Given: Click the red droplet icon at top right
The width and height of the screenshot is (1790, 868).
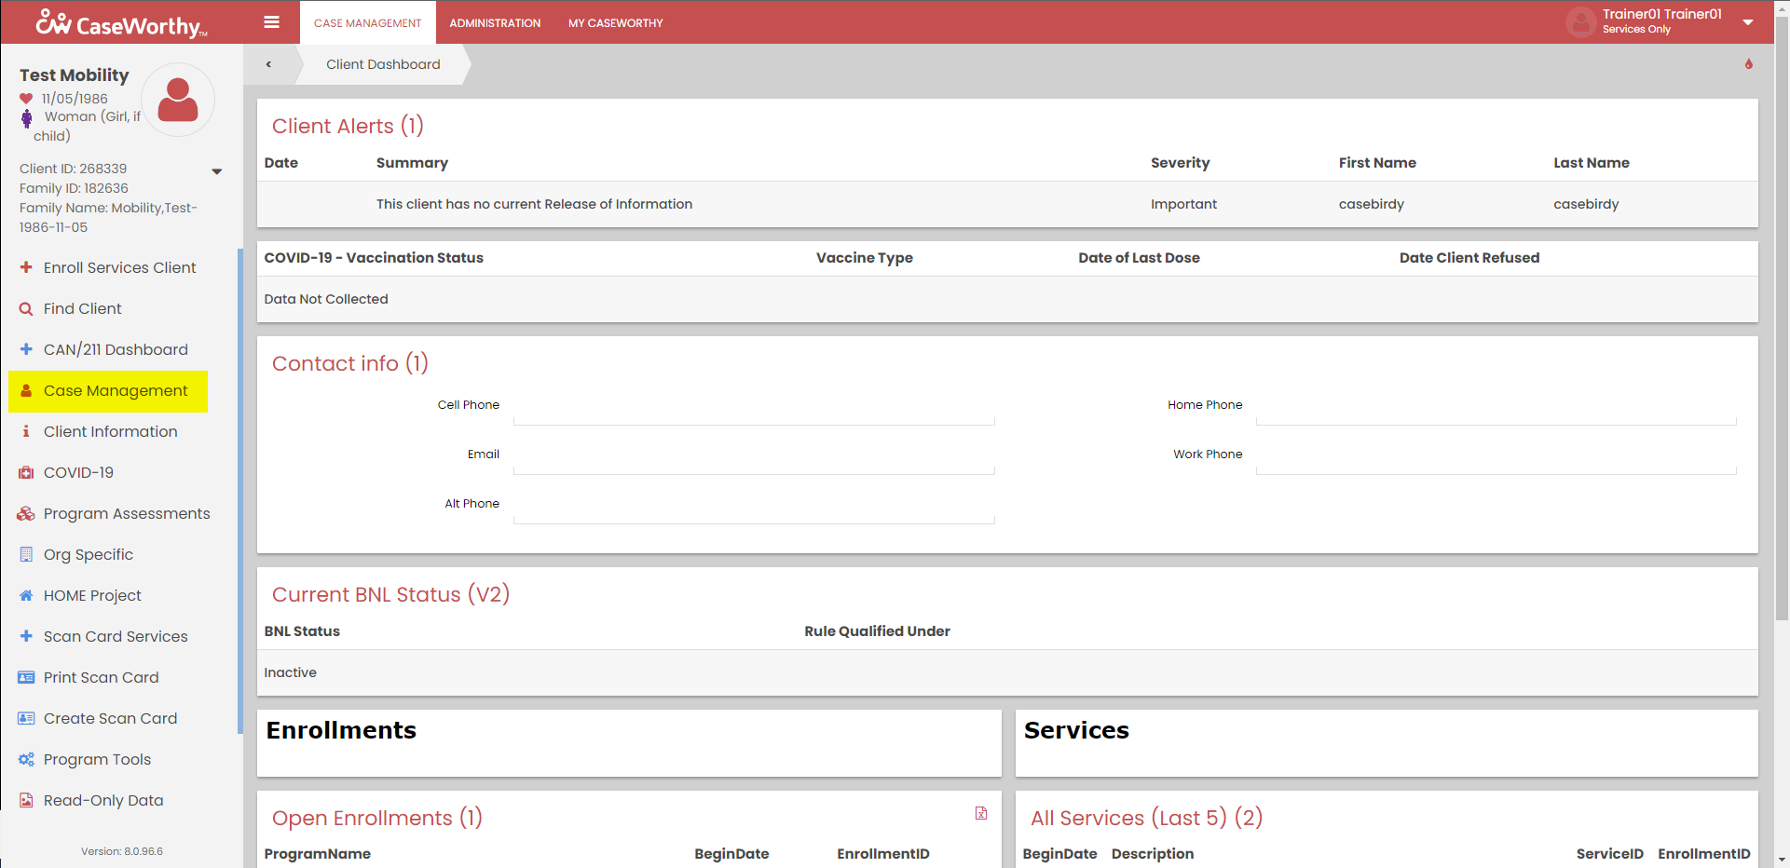Looking at the screenshot, I should click(x=1748, y=64).
